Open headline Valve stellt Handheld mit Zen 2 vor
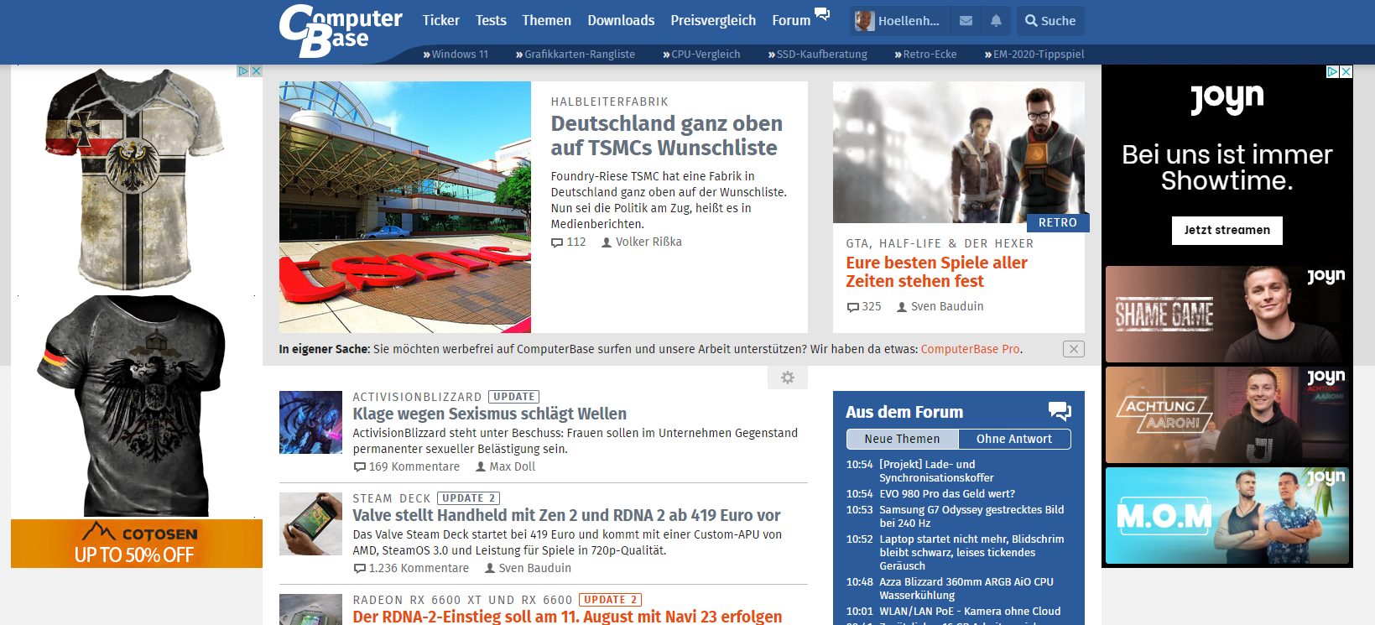The image size is (1375, 625). click(566, 515)
